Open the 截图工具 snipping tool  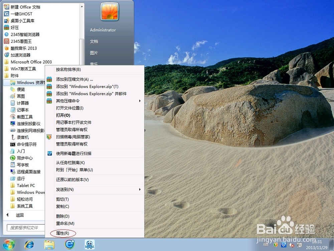pos(21,116)
